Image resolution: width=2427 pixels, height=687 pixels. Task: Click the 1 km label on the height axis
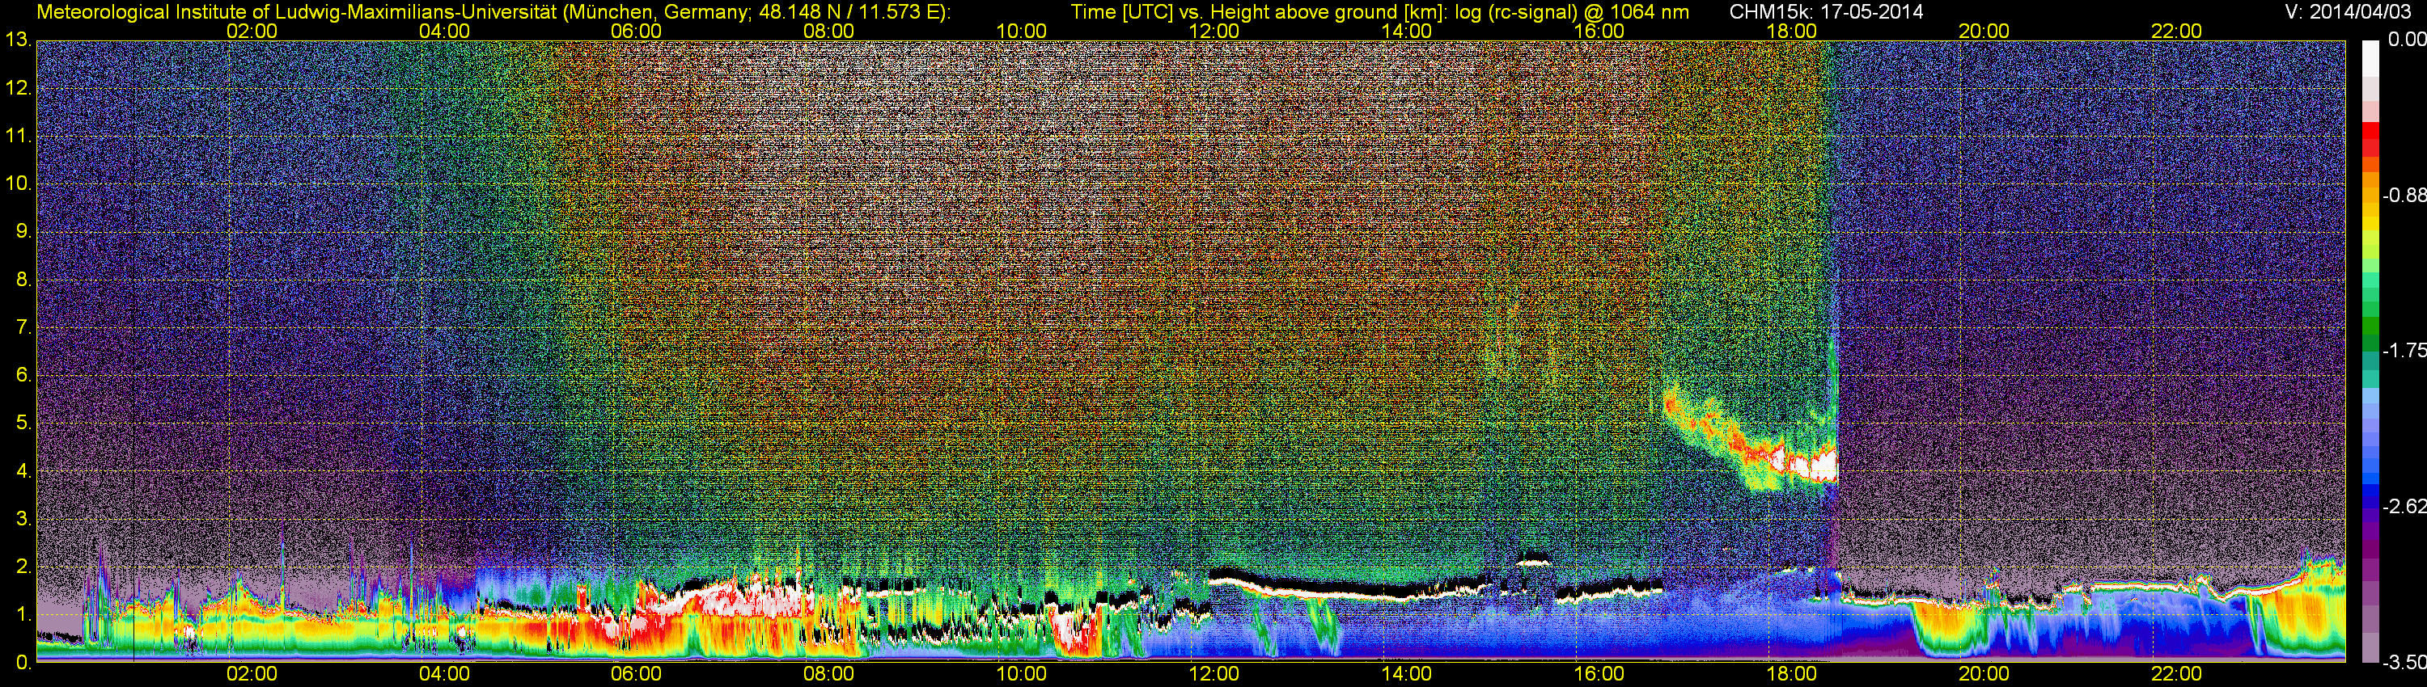click(x=23, y=614)
